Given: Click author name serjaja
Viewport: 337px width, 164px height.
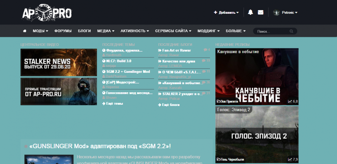Looking at the screenshot, I should pyautogui.click(x=111, y=66).
